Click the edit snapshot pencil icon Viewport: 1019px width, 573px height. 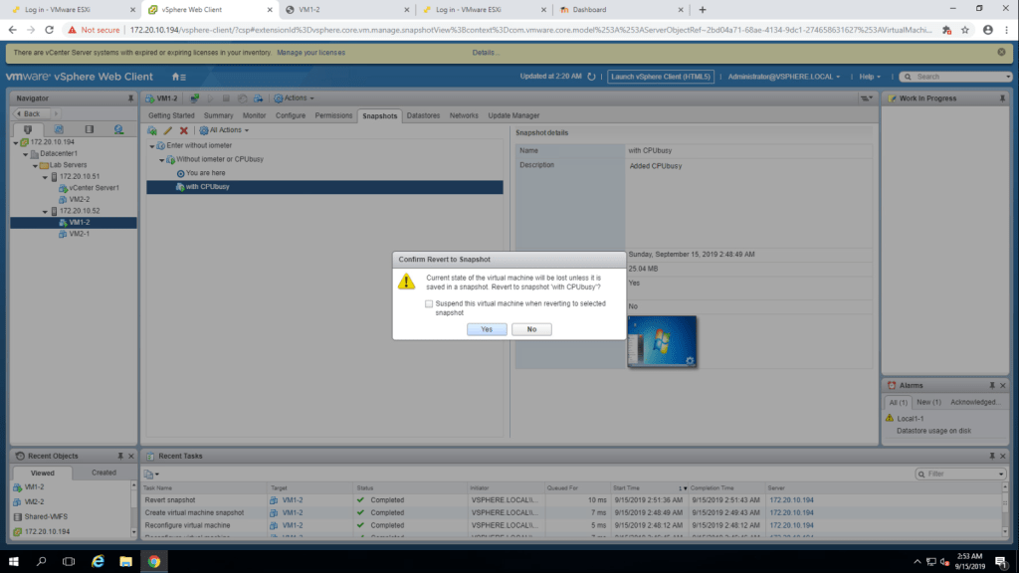pos(168,130)
